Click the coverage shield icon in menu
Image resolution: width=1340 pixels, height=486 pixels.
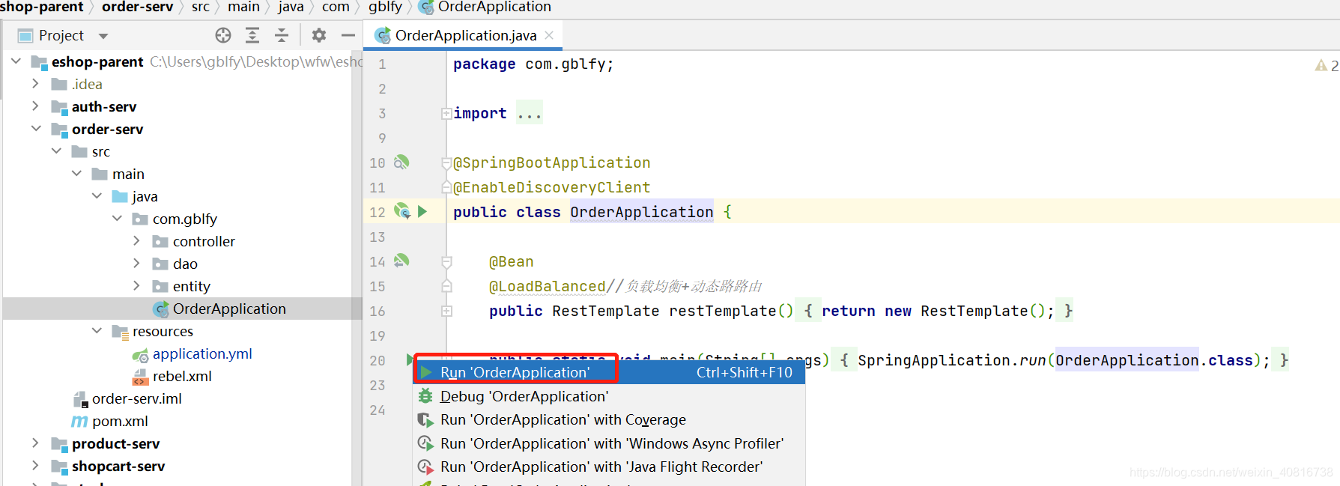[x=425, y=419]
